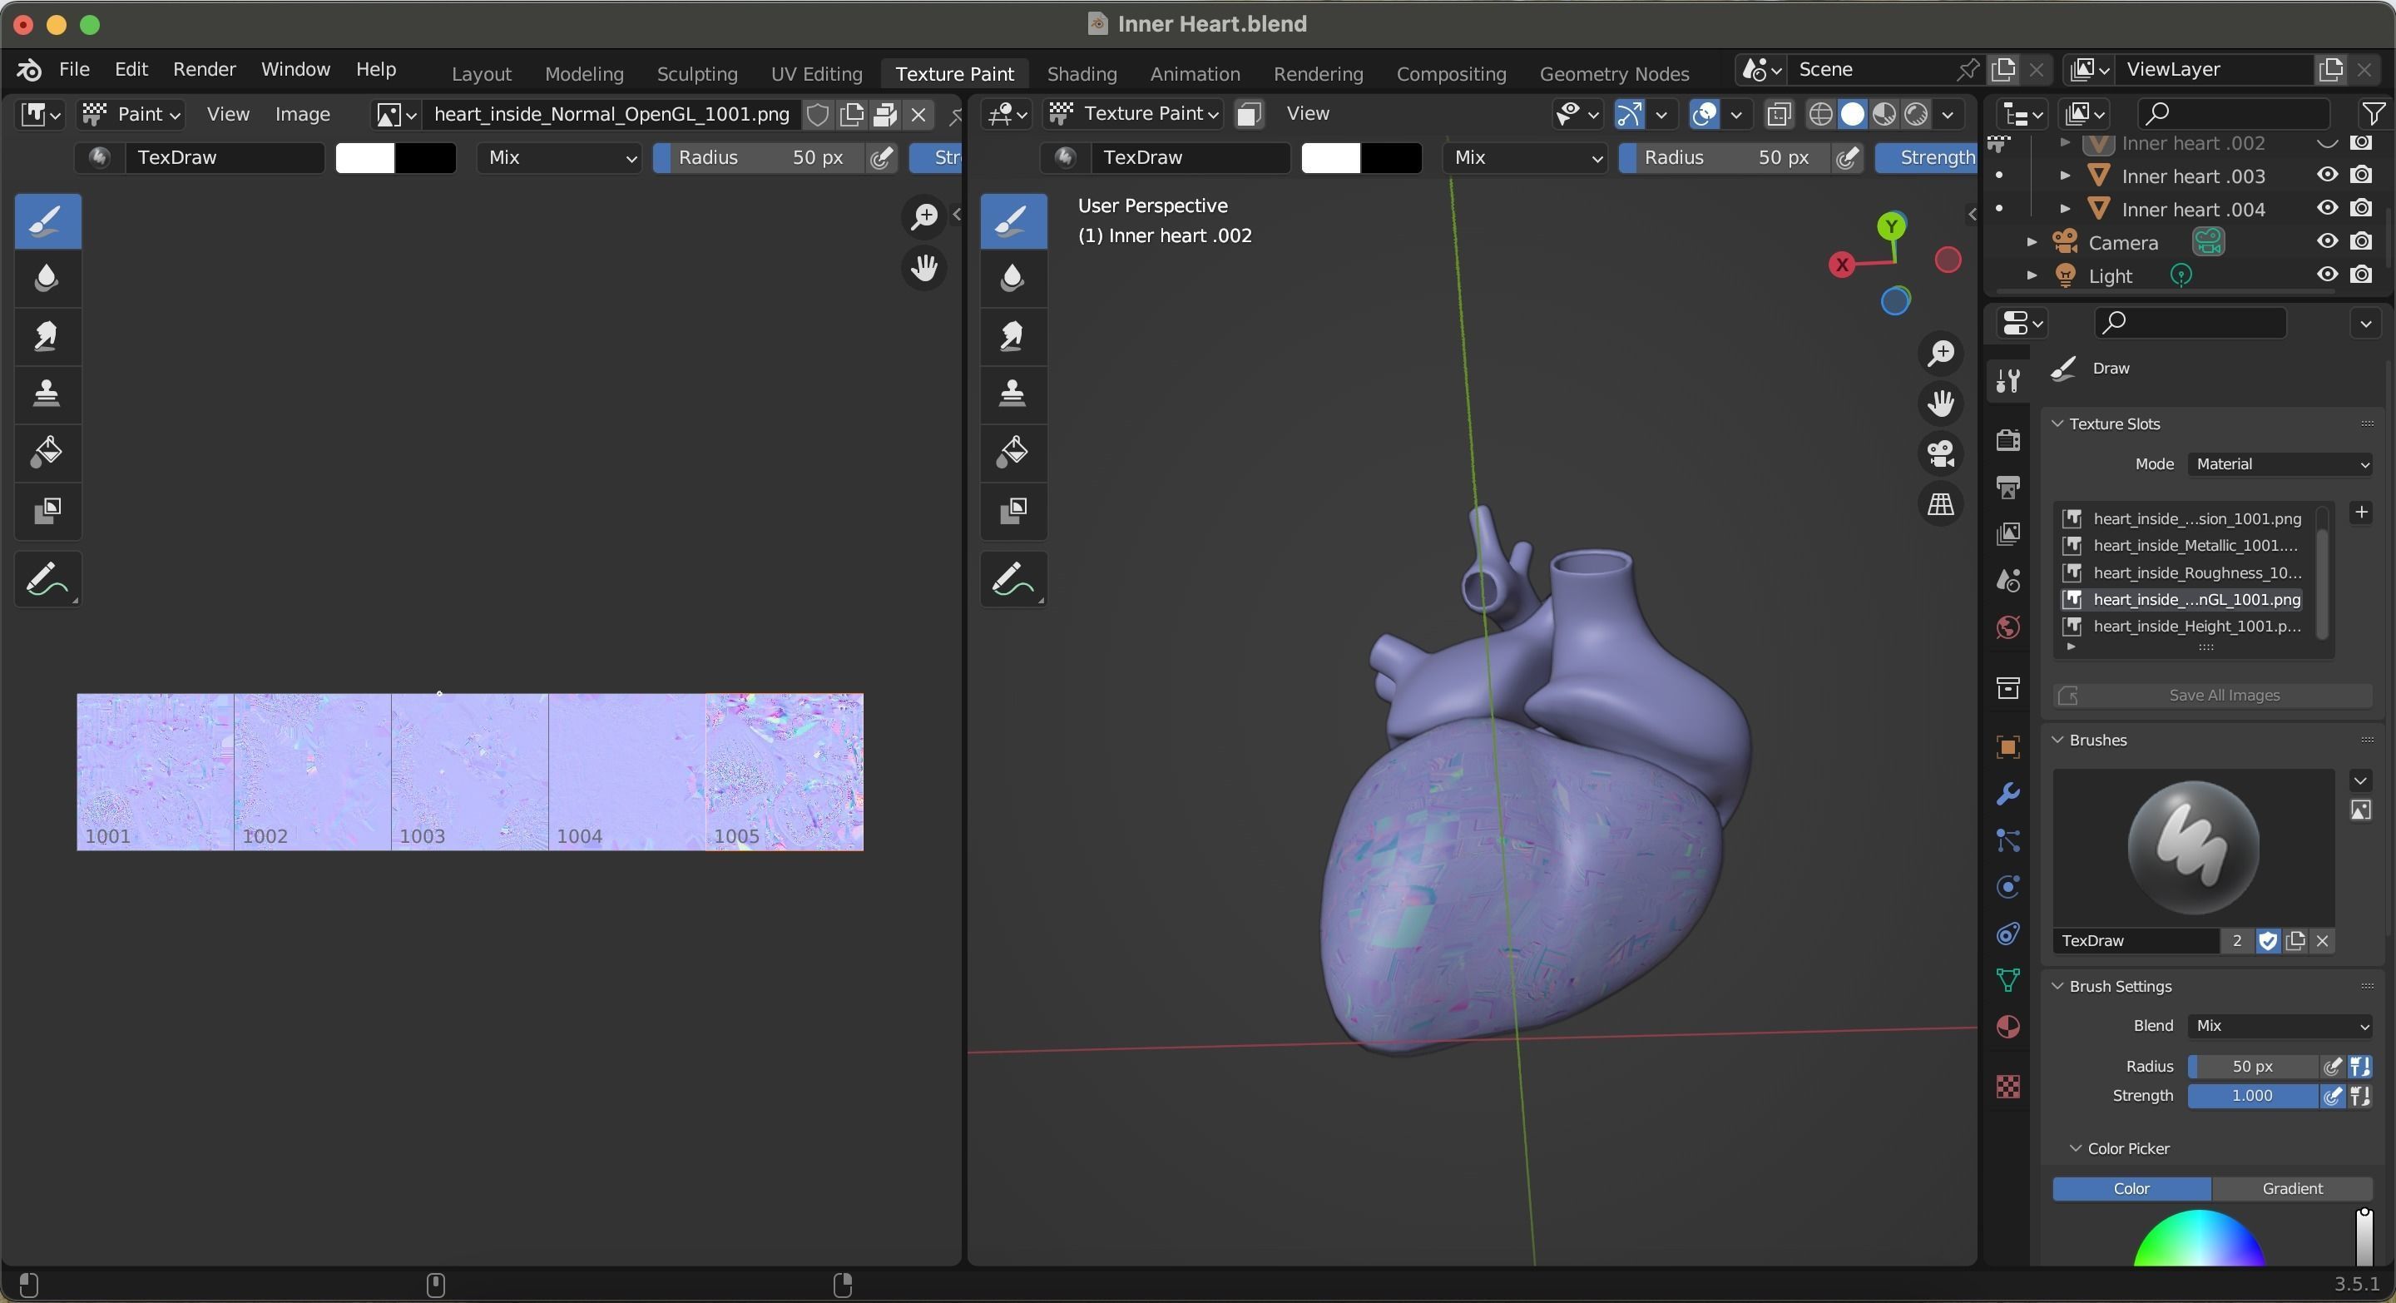Open Render properties tab
Image resolution: width=2396 pixels, height=1303 pixels.
pos(2008,439)
